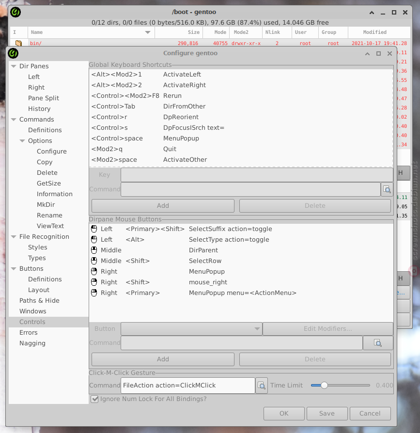Image resolution: width=420 pixels, height=433 pixels.
Task: Select Left under Dir Panes
Action: (34, 77)
